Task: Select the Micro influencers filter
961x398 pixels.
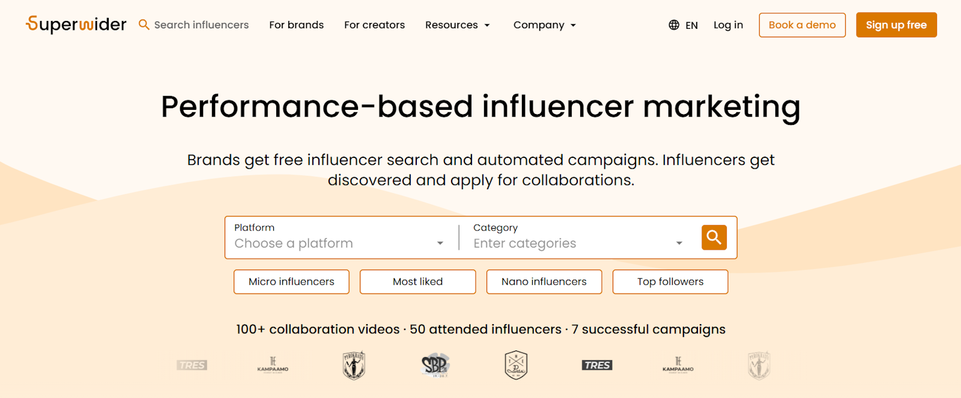Action: tap(291, 282)
